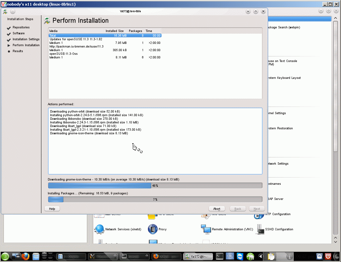The height and width of the screenshot is (262, 341).
Task: Click the desktop pager widget in panel
Action: (x=47, y=256)
